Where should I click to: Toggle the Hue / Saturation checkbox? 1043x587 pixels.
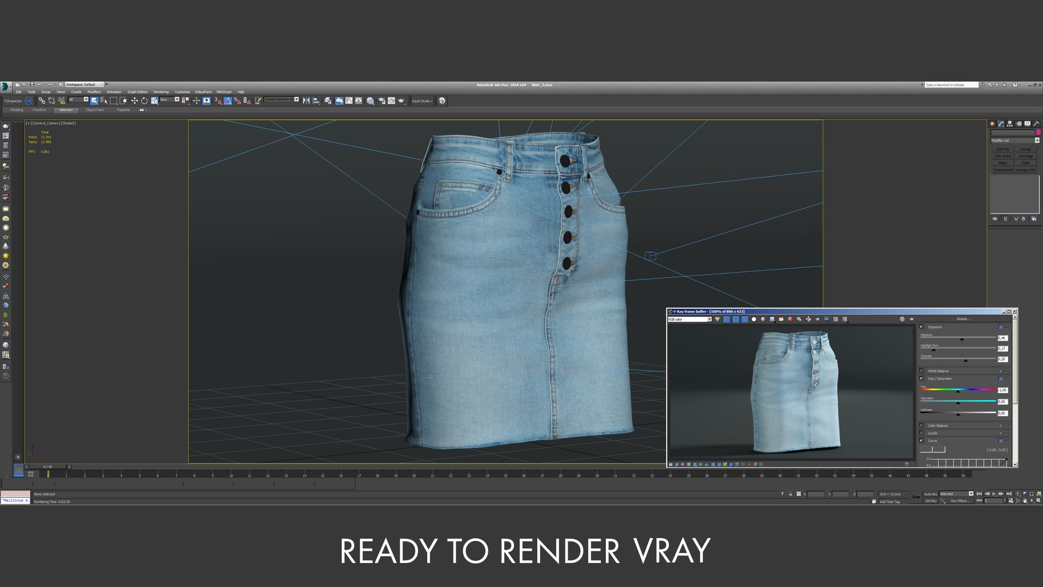click(x=921, y=378)
